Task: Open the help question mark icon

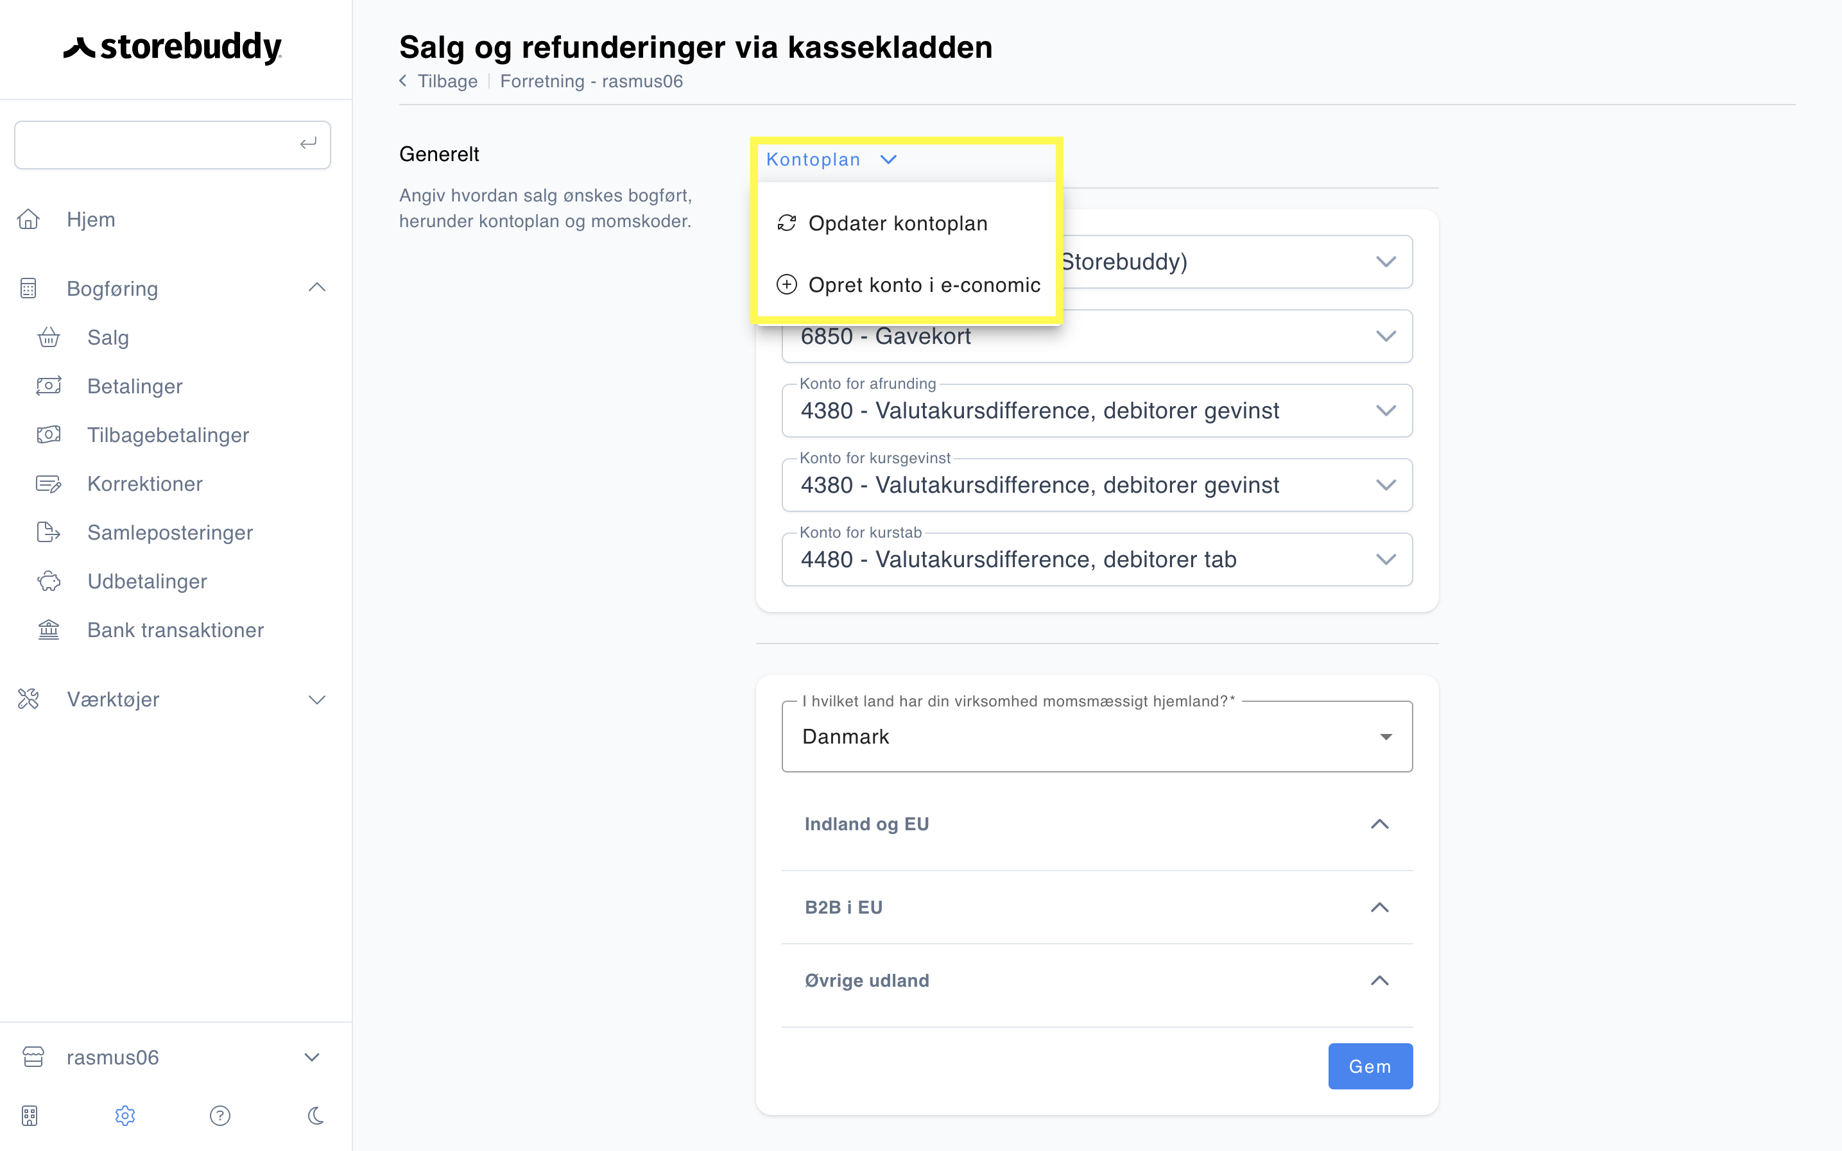Action: [x=220, y=1115]
